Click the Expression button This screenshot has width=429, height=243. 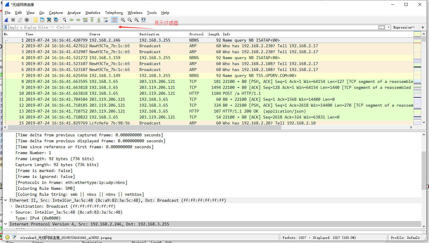[x=404, y=27]
